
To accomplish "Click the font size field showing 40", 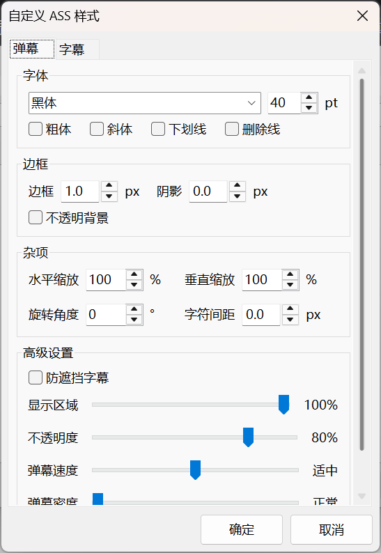I will (x=284, y=103).
